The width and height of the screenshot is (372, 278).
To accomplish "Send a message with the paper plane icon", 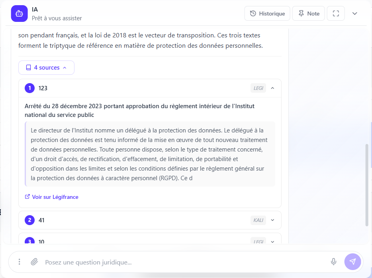I will pyautogui.click(x=353, y=262).
